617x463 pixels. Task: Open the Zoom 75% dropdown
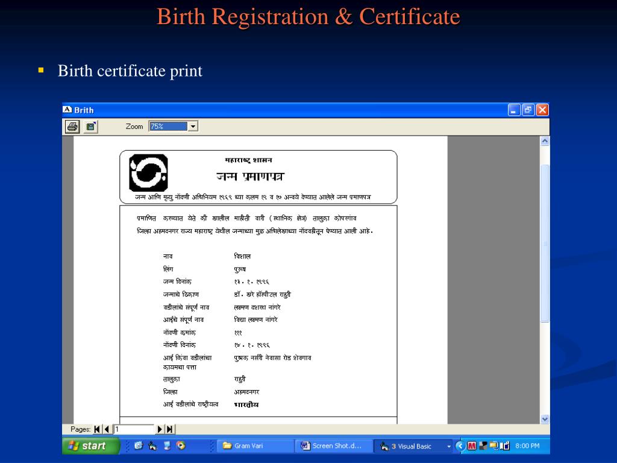coord(193,127)
